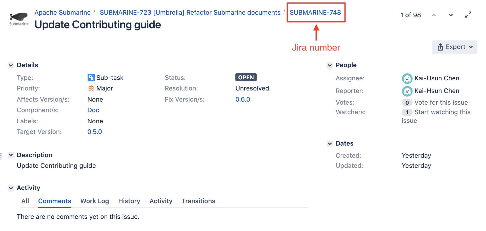Open the Export dropdown

[454, 47]
